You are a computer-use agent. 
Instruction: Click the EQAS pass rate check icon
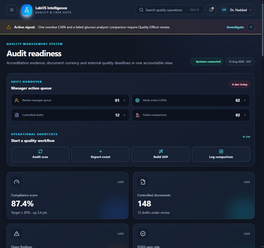pos(143,233)
